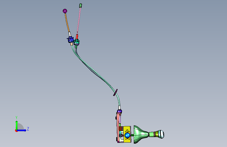The image size is (227, 147).
Task: Pick the orange cable rod
Action: [67, 22]
